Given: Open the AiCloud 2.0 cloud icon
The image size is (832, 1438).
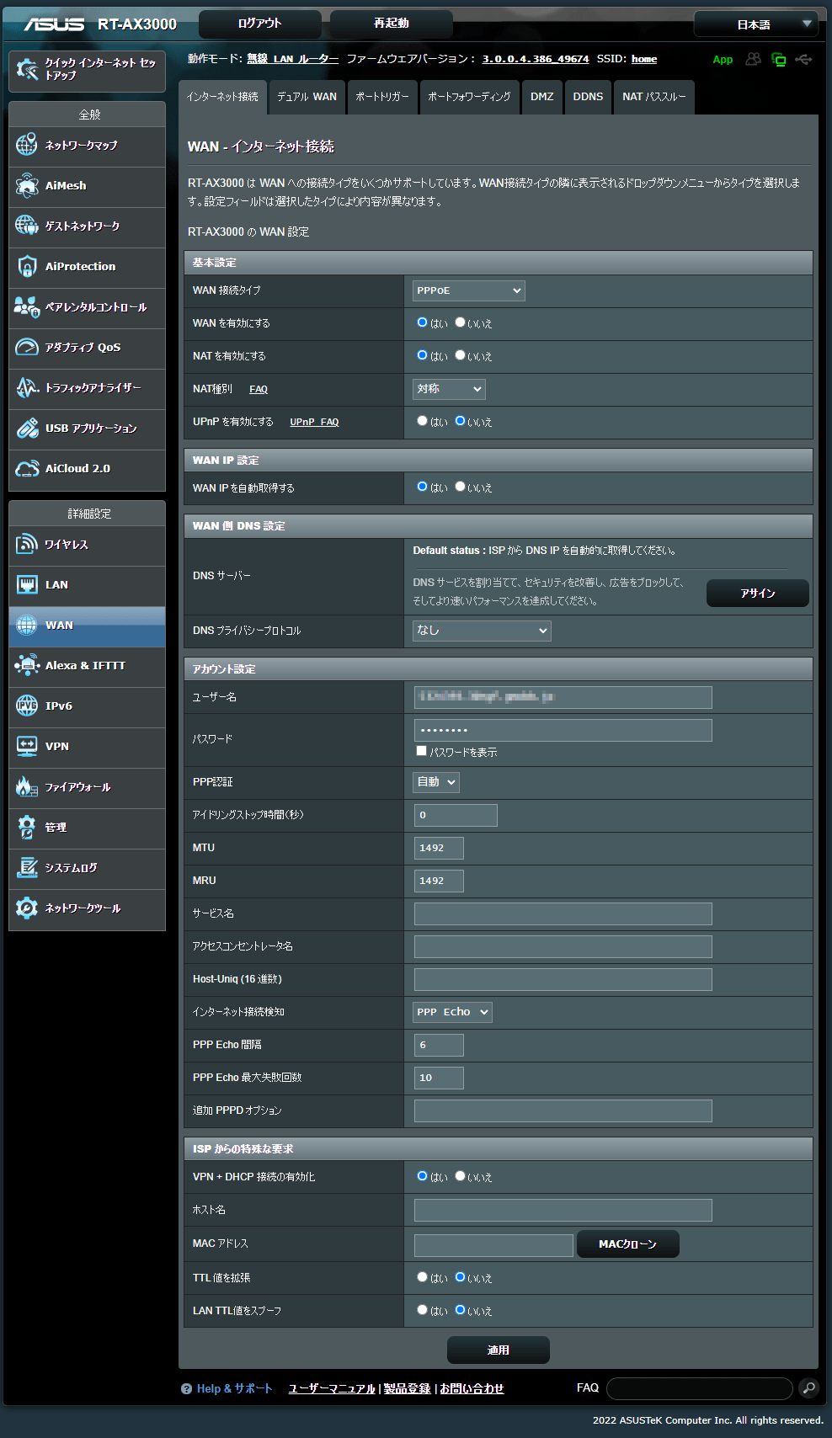Looking at the screenshot, I should click(27, 469).
